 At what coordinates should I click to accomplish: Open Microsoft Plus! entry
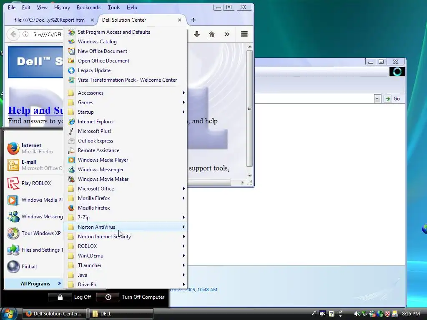point(125,131)
